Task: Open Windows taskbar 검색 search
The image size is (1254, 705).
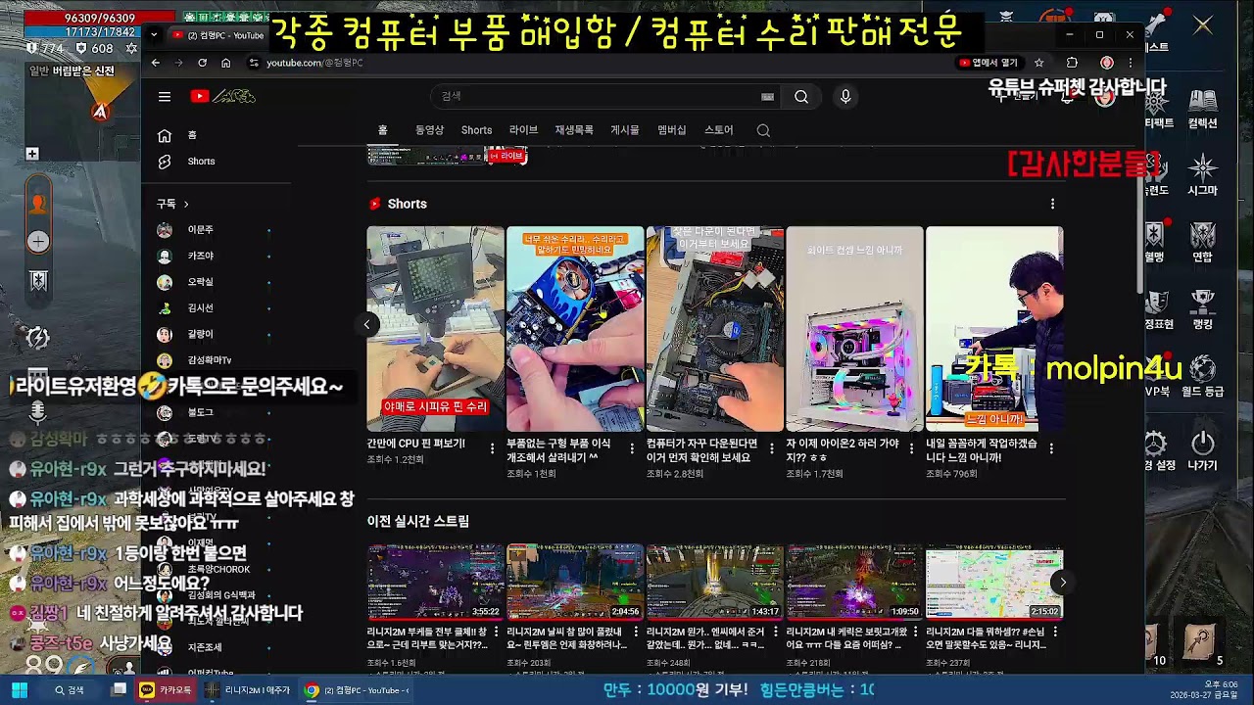Action: point(70,690)
